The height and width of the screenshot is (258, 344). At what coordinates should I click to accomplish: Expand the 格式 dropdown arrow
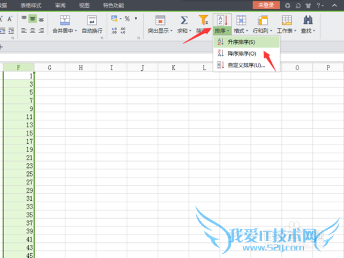(x=247, y=31)
